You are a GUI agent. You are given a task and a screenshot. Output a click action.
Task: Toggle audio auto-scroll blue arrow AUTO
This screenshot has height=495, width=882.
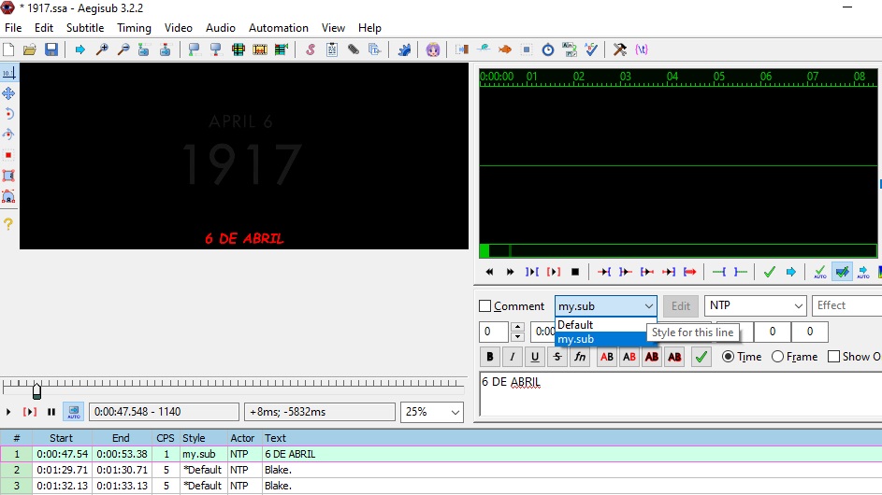[x=863, y=272]
